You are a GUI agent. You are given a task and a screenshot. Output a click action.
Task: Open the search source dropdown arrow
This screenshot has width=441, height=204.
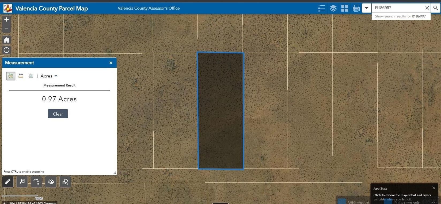367,8
